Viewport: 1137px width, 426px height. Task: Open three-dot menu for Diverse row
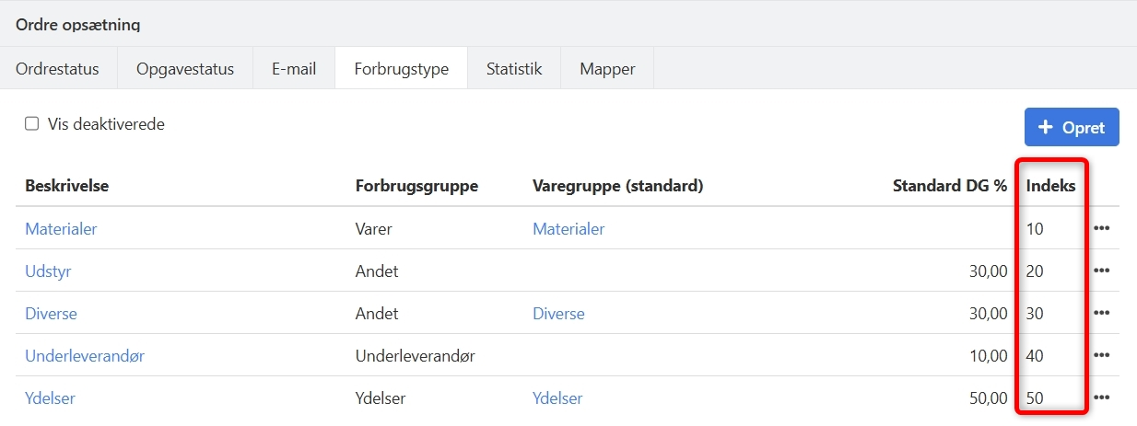click(x=1101, y=313)
